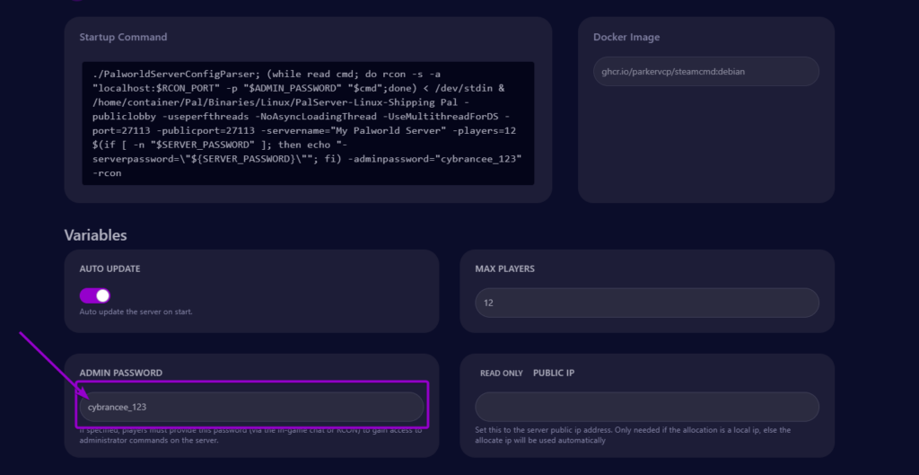
Task: Click the "MAX PLAYERS" label
Action: pyautogui.click(x=504, y=268)
